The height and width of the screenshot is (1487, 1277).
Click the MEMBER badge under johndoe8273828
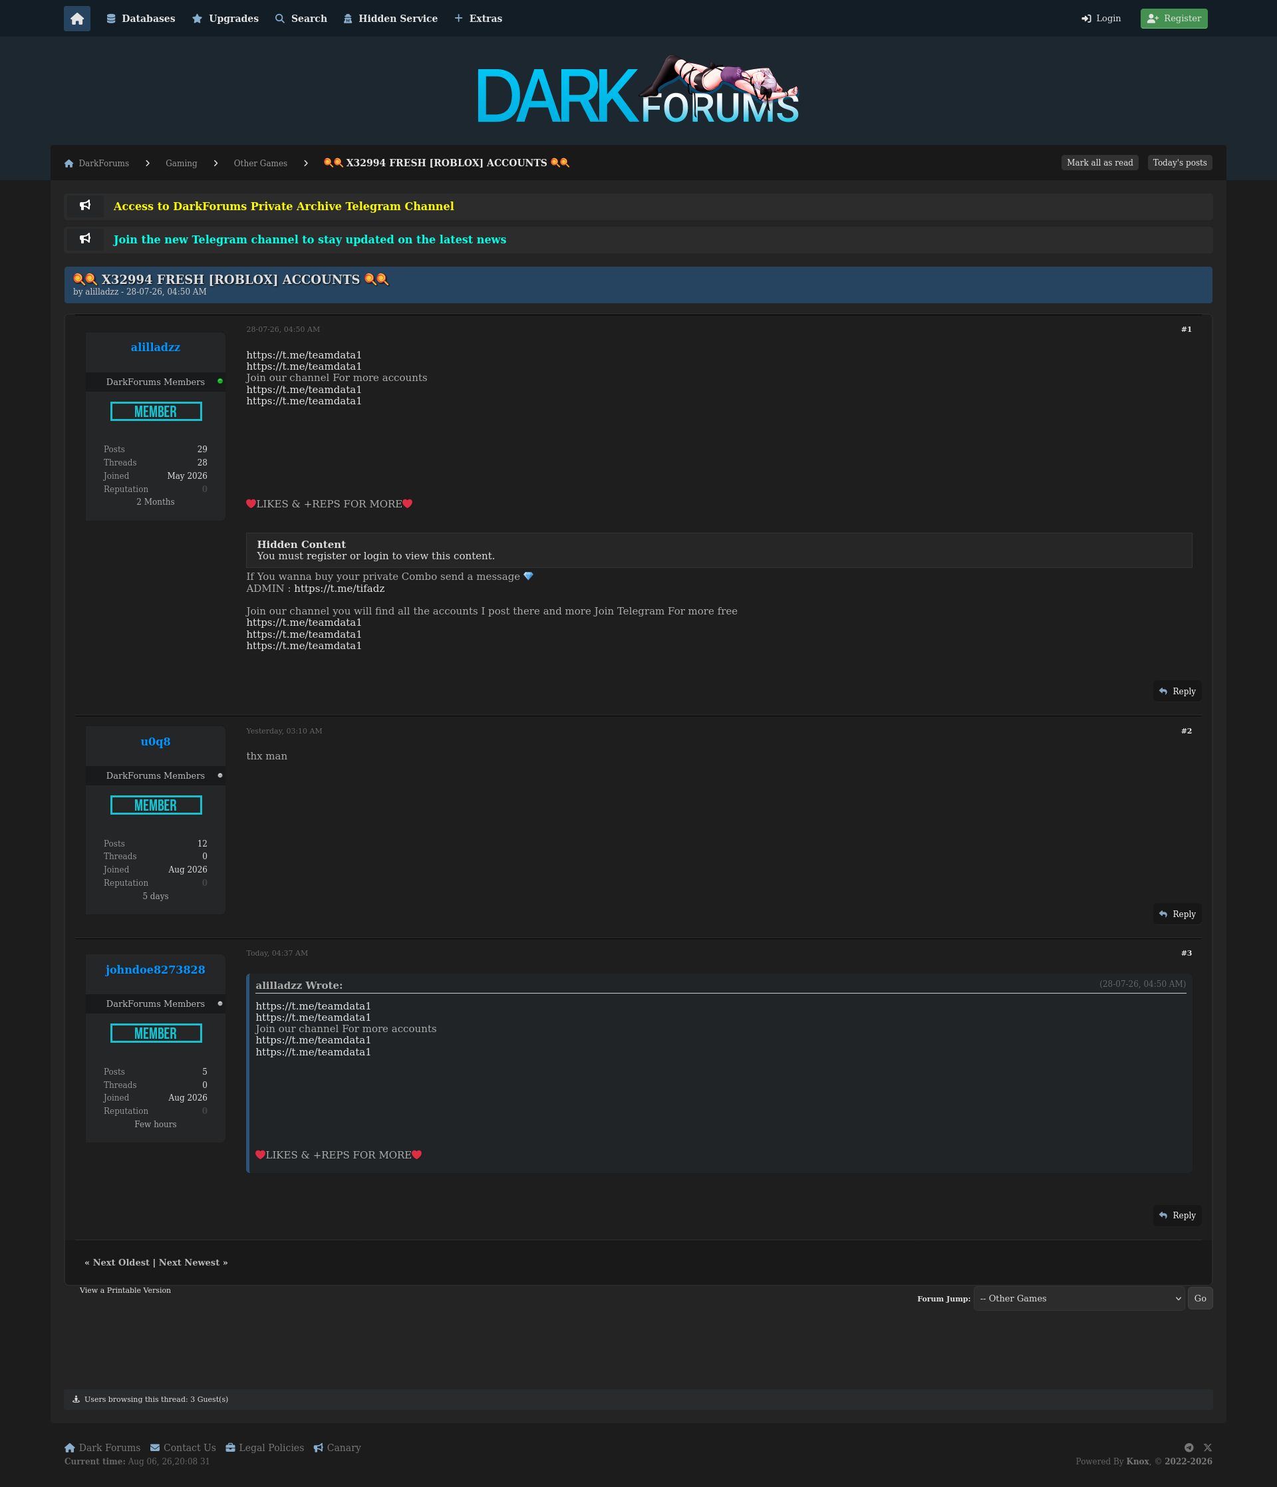click(x=156, y=1033)
